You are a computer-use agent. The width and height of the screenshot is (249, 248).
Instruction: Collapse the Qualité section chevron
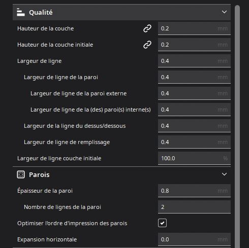click(224, 12)
